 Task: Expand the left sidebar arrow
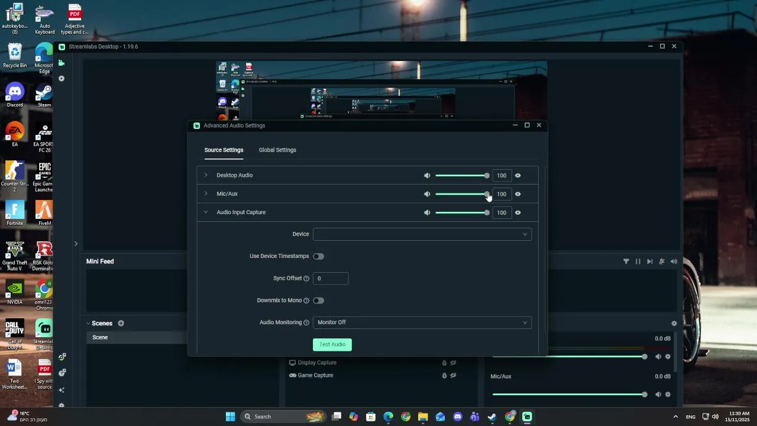click(76, 243)
